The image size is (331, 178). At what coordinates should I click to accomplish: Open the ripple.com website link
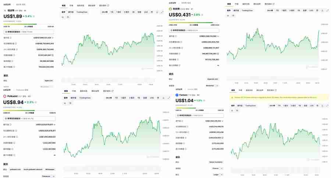[49, 81]
